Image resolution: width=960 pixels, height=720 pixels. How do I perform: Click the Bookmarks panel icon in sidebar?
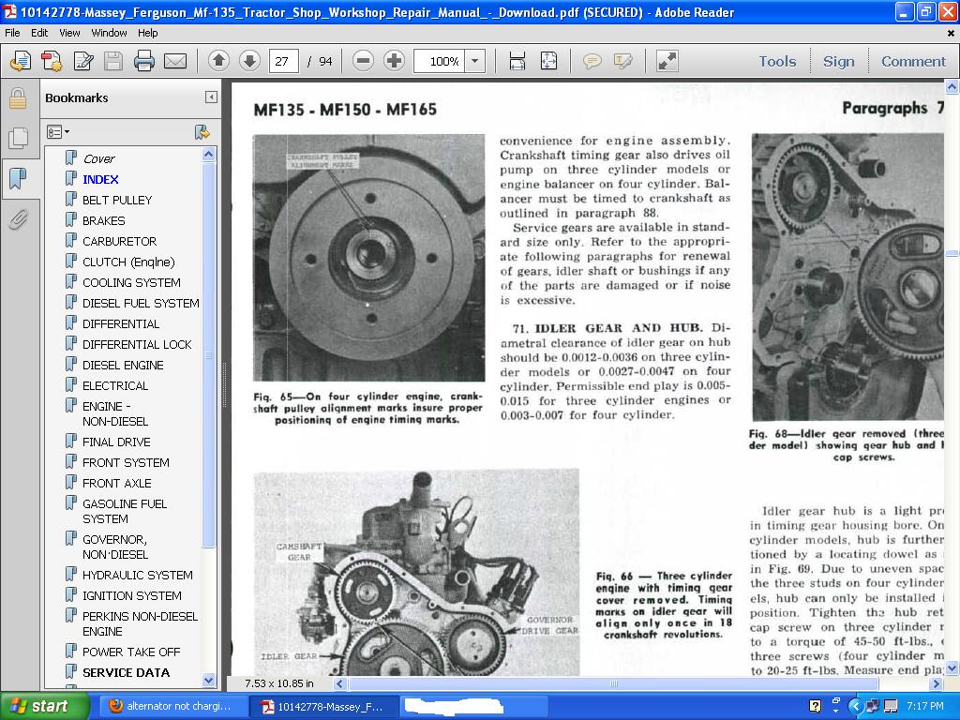19,178
